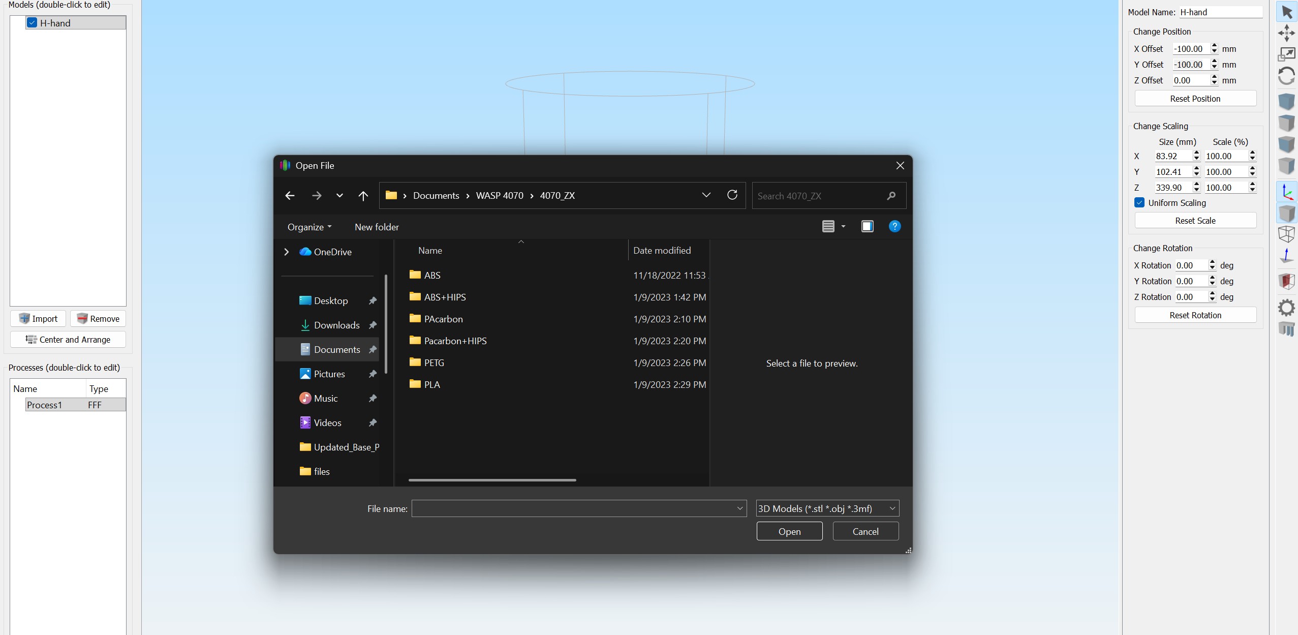The height and width of the screenshot is (635, 1298).
Task: Click the Model Name field
Action: click(1221, 12)
